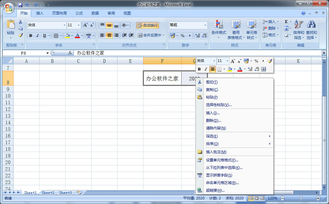Open the ribbon font size dropdown

point(79,25)
